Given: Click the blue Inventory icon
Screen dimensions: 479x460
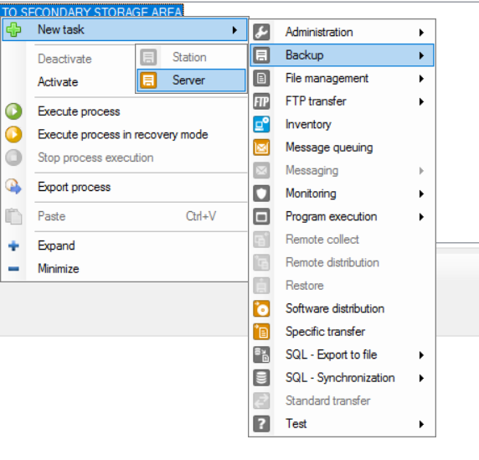Looking at the screenshot, I should tap(261, 124).
